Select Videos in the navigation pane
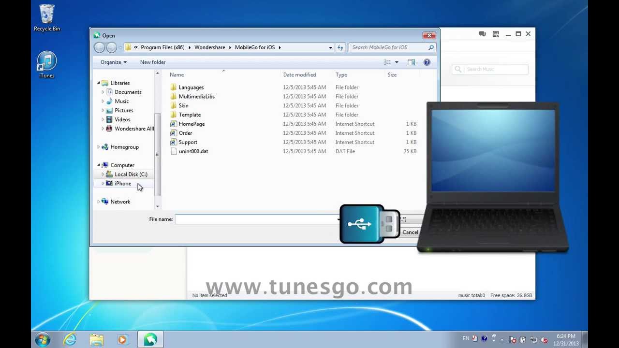619x348 pixels. click(122, 120)
